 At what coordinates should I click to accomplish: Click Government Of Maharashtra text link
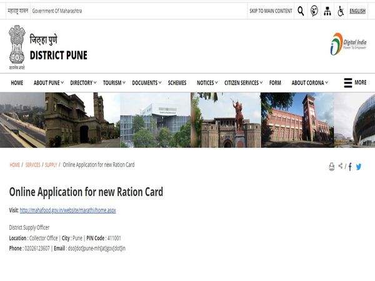[x=57, y=11]
